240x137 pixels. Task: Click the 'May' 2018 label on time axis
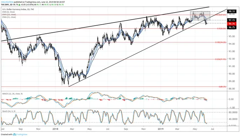pyautogui.click(x=90, y=129)
